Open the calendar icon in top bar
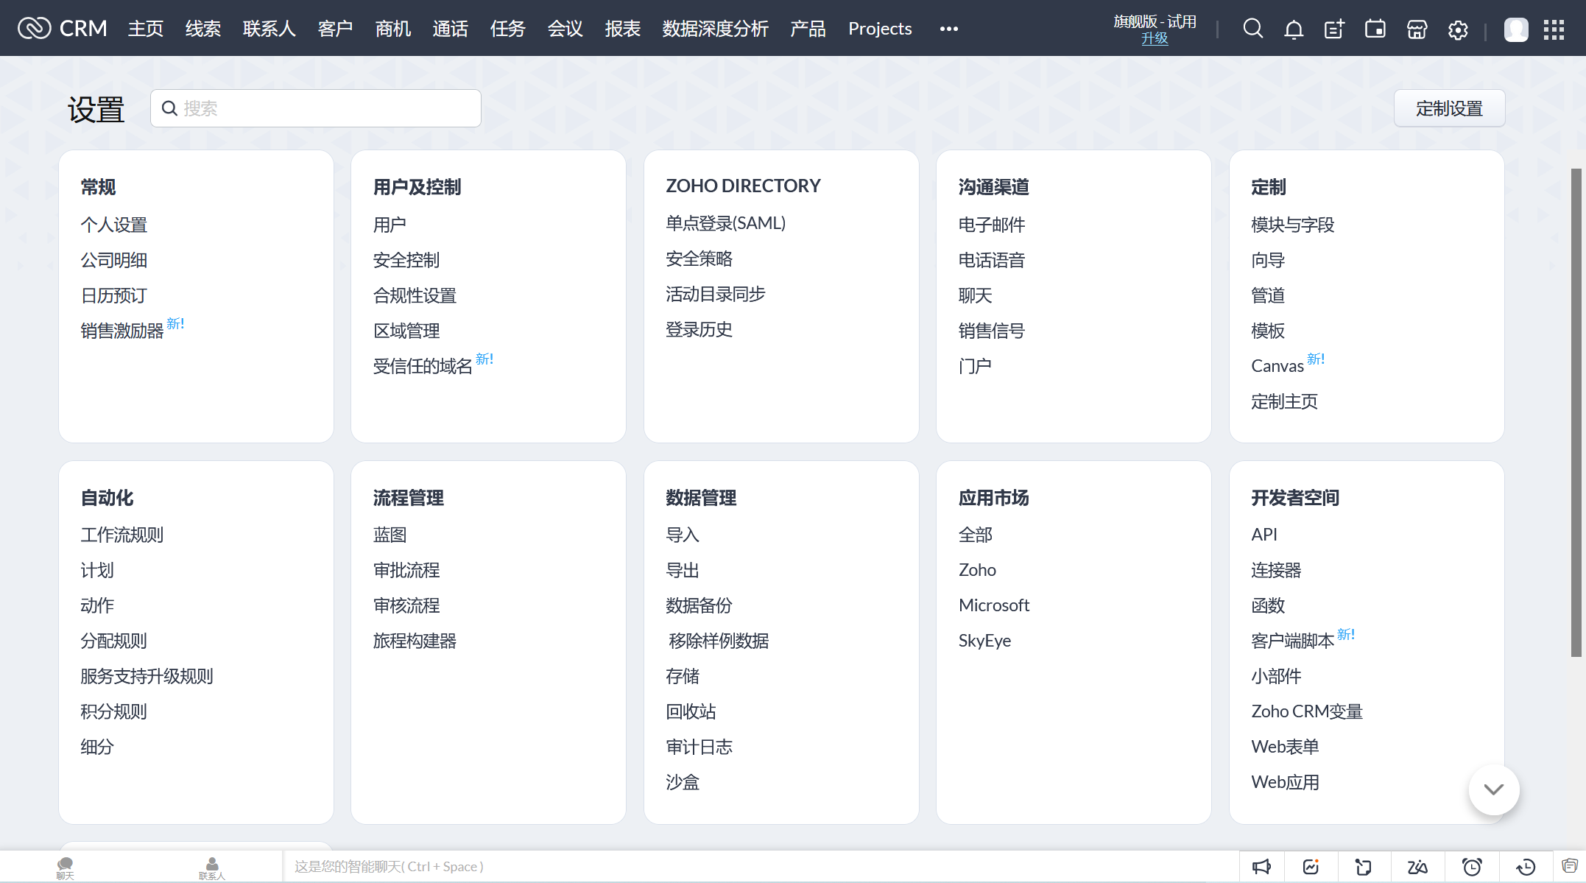This screenshot has height=883, width=1586. tap(1375, 29)
